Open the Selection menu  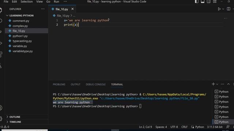coord(27,1)
